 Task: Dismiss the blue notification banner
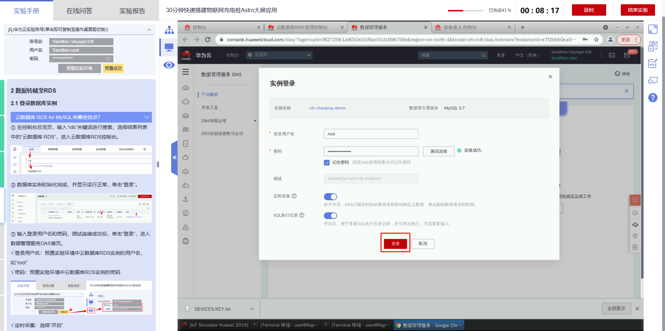[x=626, y=91]
